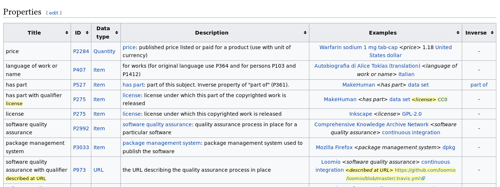Viewport: 500px width, 187px height.
Task: Sort table by Title column arrows
Action: pyautogui.click(x=67, y=33)
